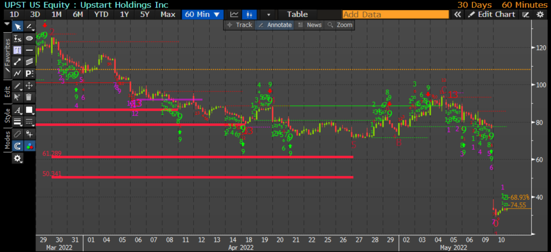Collapse the annotation toolbar triangle
This screenshot has width=551, height=252.
[x=7, y=24]
